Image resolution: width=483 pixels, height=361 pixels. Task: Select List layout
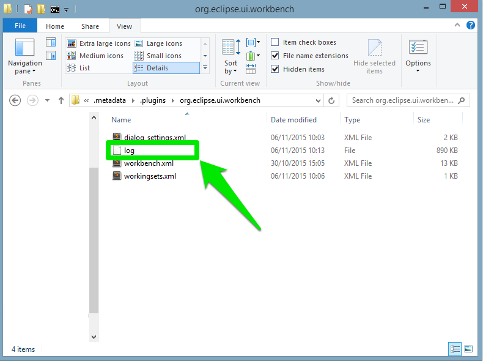pyautogui.click(x=78, y=68)
